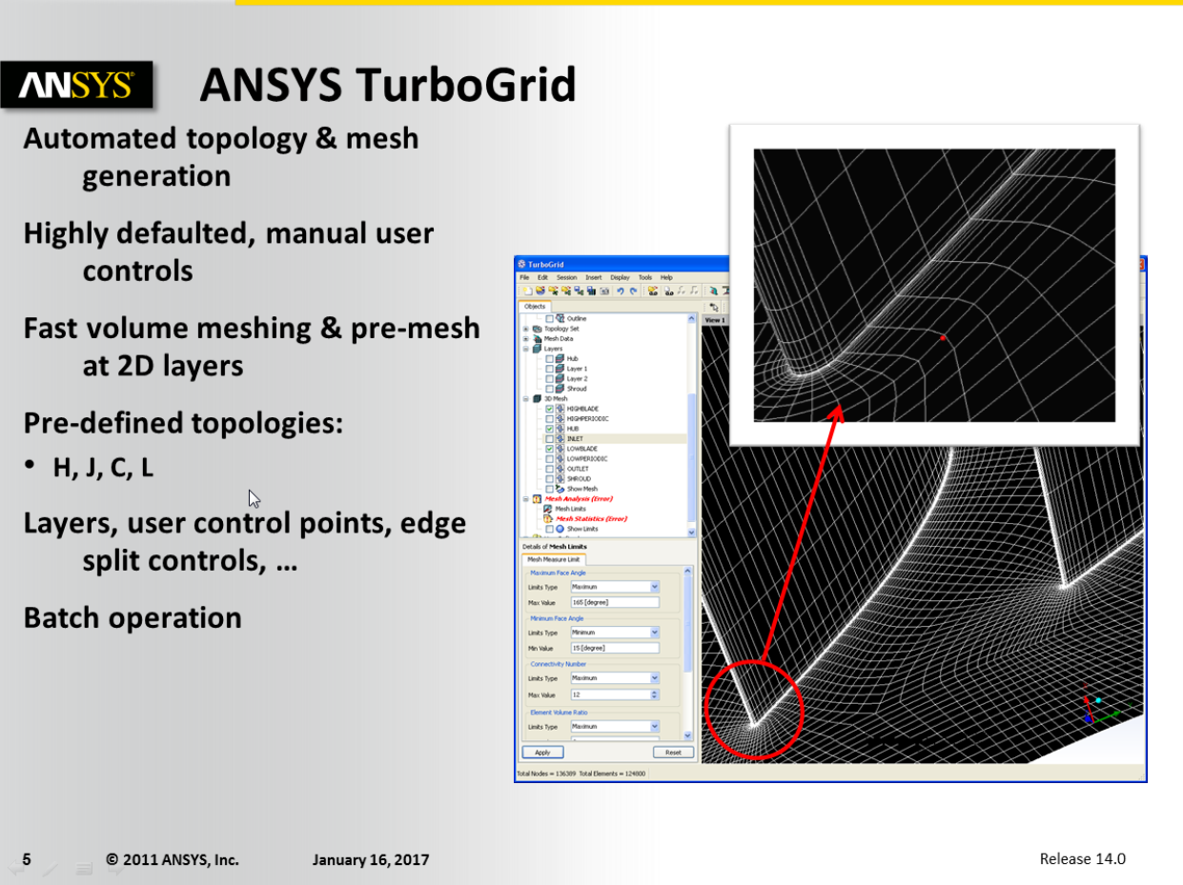Open Limits Type dropdown under Connectivity Number

point(615,678)
